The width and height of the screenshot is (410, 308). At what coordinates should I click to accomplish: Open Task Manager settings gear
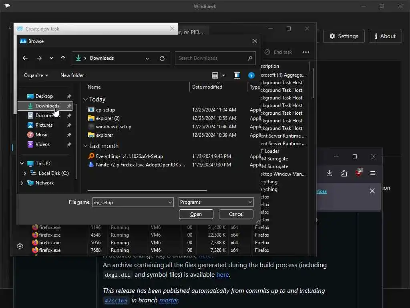[x=20, y=246]
